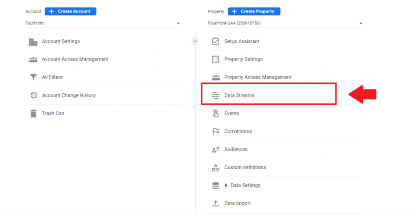Click the Data Import upload icon

point(215,203)
